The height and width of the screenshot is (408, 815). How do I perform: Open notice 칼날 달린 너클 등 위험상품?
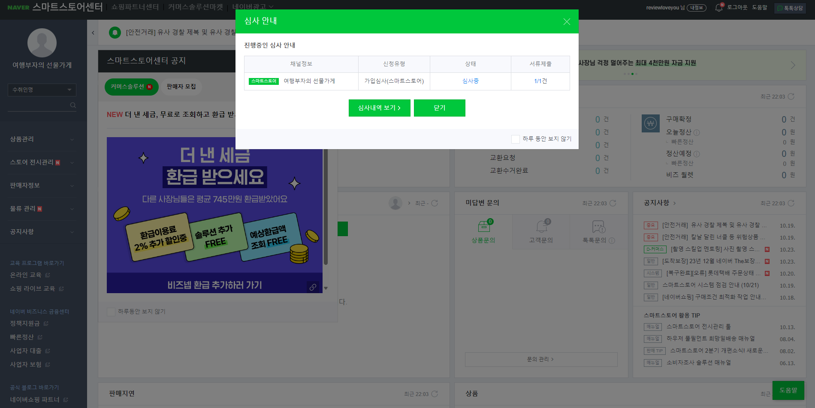pos(714,237)
